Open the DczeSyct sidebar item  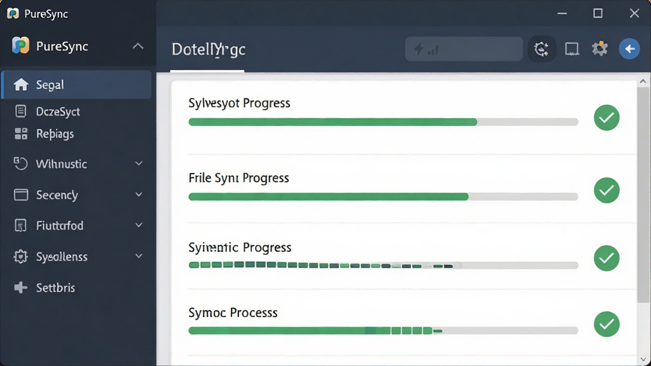[x=58, y=112]
